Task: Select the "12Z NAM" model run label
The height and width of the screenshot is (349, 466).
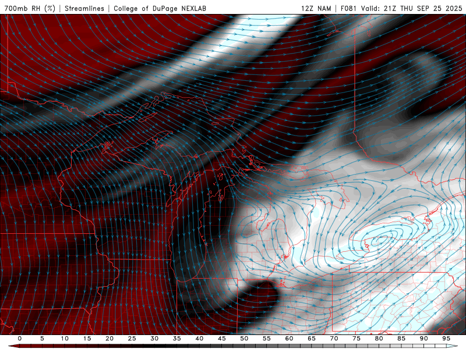Action: click(x=316, y=8)
